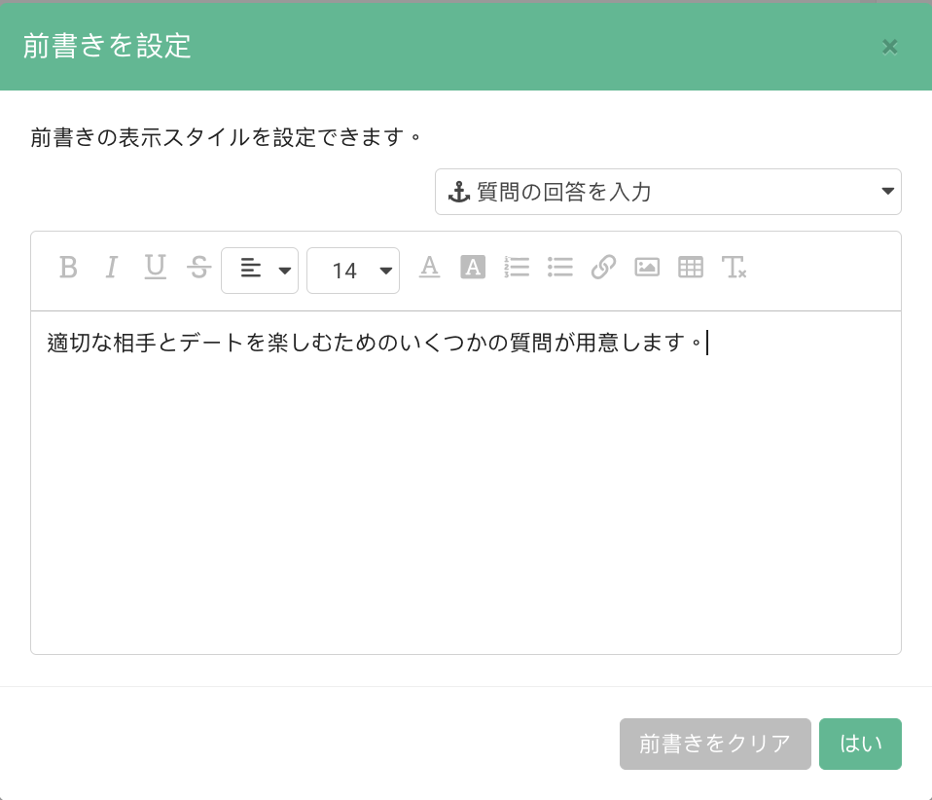Open the text alignment dropdown

[260, 271]
